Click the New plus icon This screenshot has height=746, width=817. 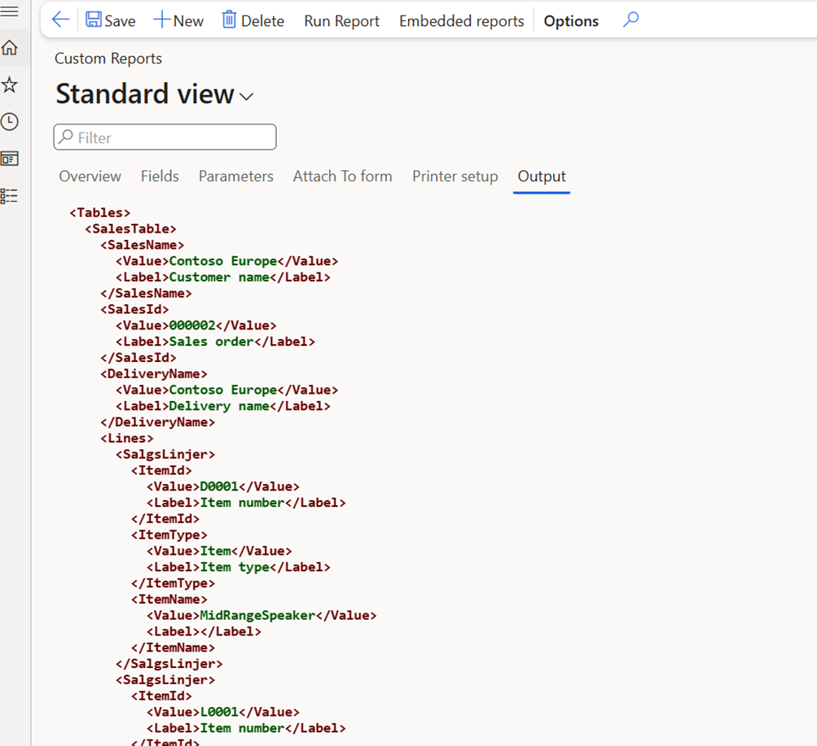coord(162,20)
